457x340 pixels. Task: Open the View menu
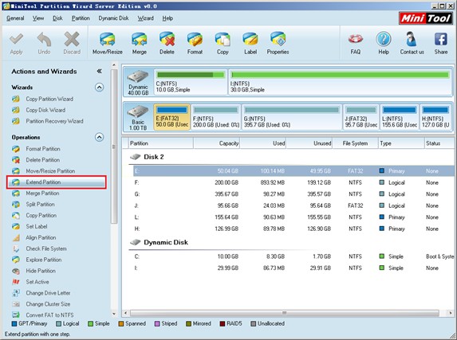pos(38,18)
